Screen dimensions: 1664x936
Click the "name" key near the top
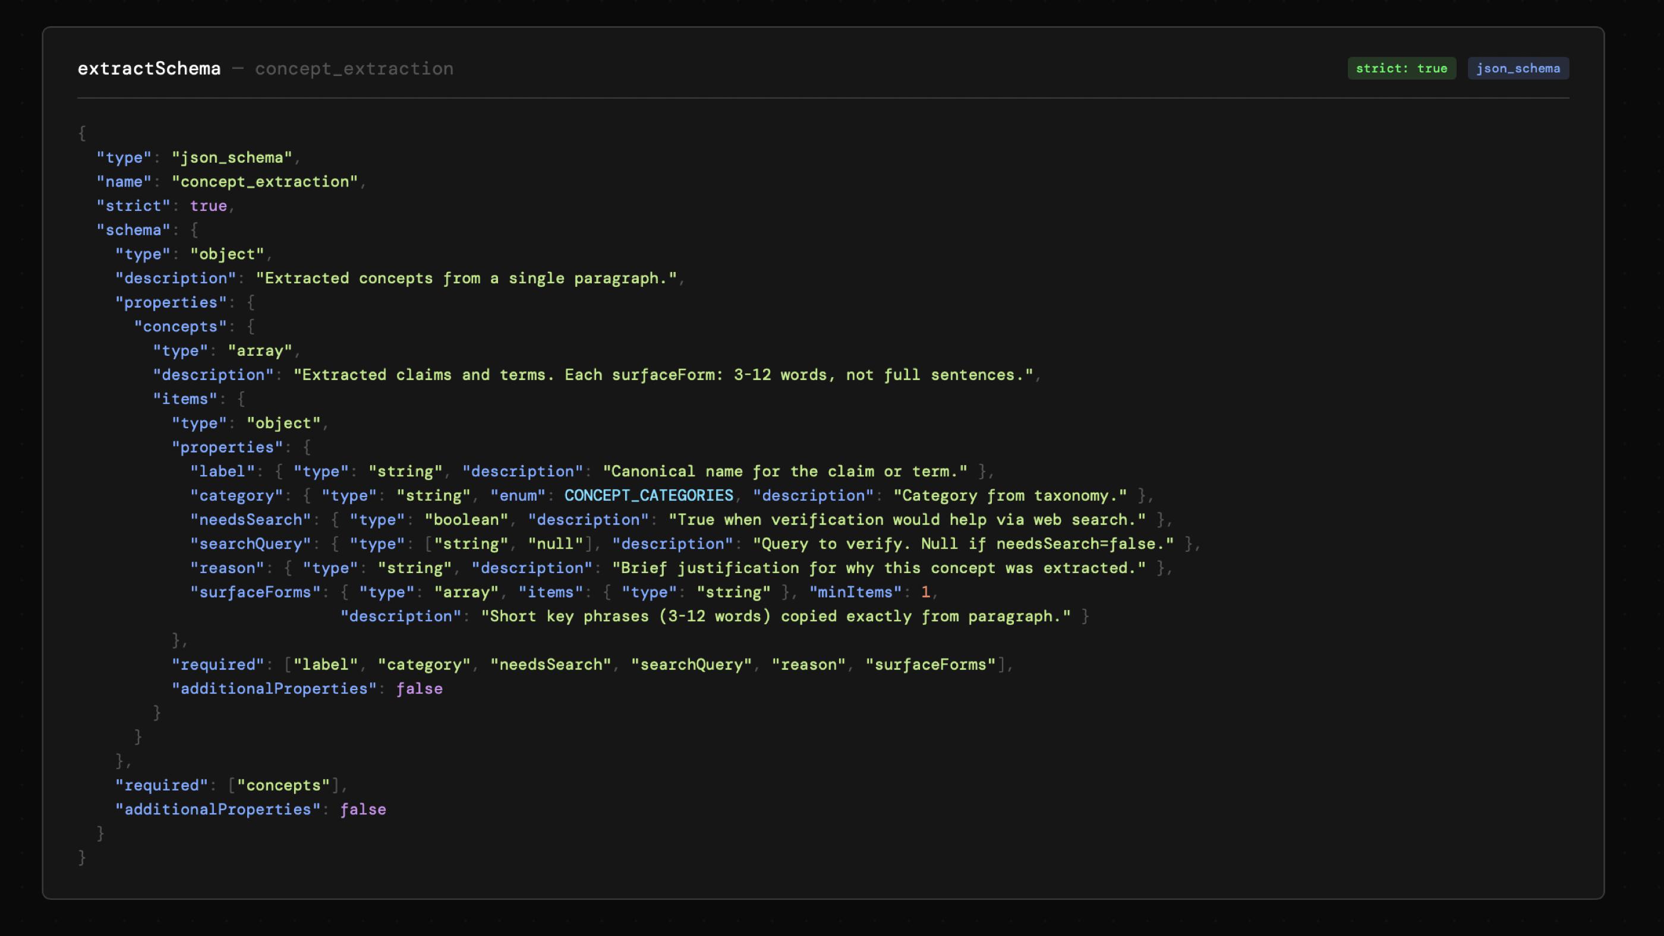(x=124, y=181)
